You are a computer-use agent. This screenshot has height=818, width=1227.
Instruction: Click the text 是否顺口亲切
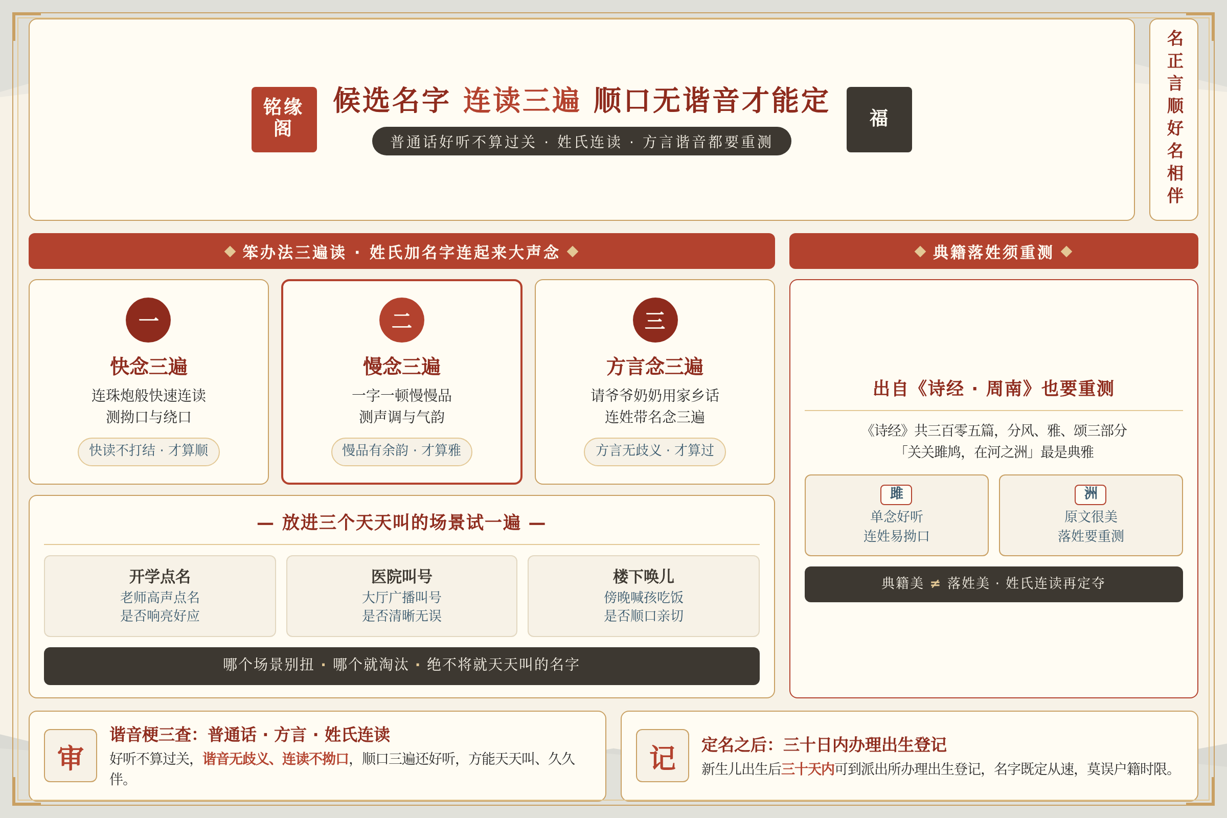click(643, 616)
